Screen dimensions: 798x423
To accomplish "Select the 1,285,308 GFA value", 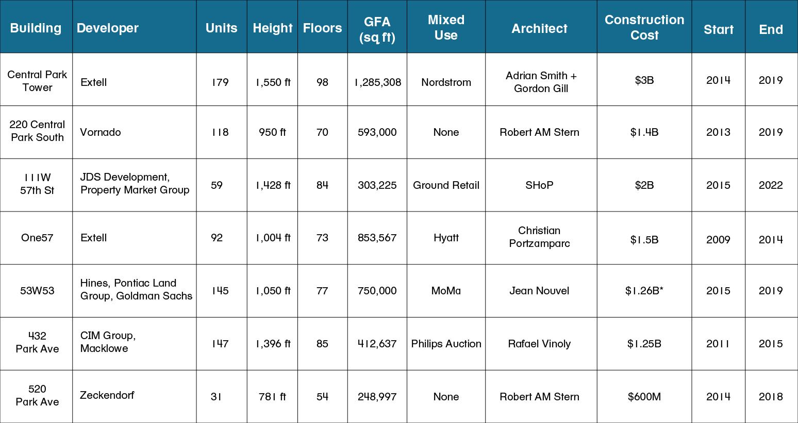I will tap(377, 82).
